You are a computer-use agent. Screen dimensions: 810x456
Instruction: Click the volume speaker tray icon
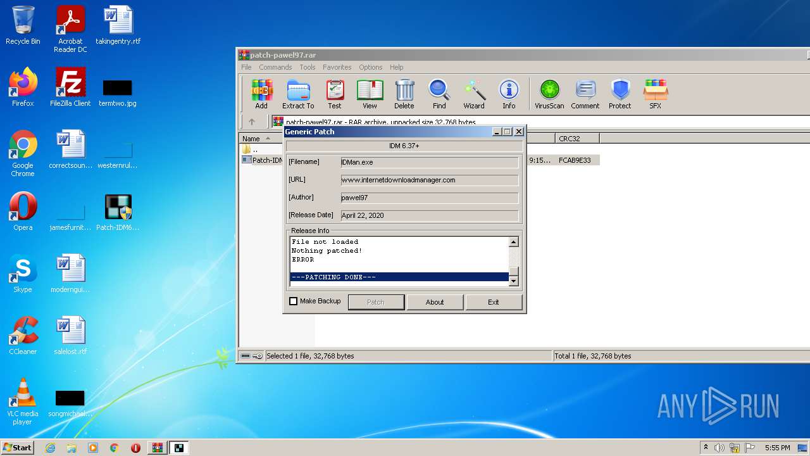(720, 448)
